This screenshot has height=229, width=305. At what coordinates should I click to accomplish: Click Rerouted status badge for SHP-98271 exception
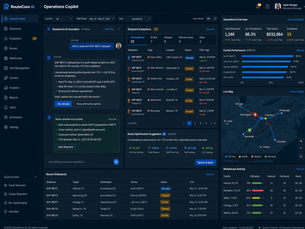[190, 58]
